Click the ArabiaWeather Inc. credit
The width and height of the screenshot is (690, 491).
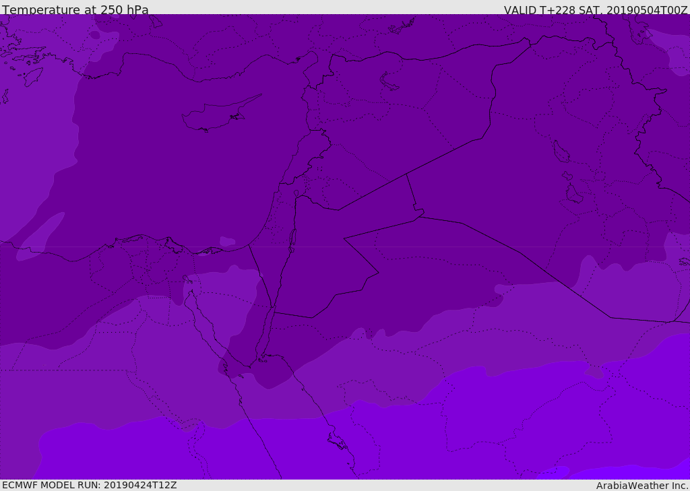click(x=642, y=486)
